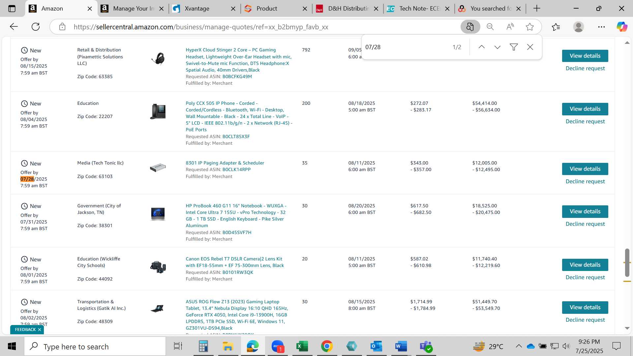Viewport: 633px width, 356px height.
Task: Open tab actions menu icon
Action: [x=12, y=9]
